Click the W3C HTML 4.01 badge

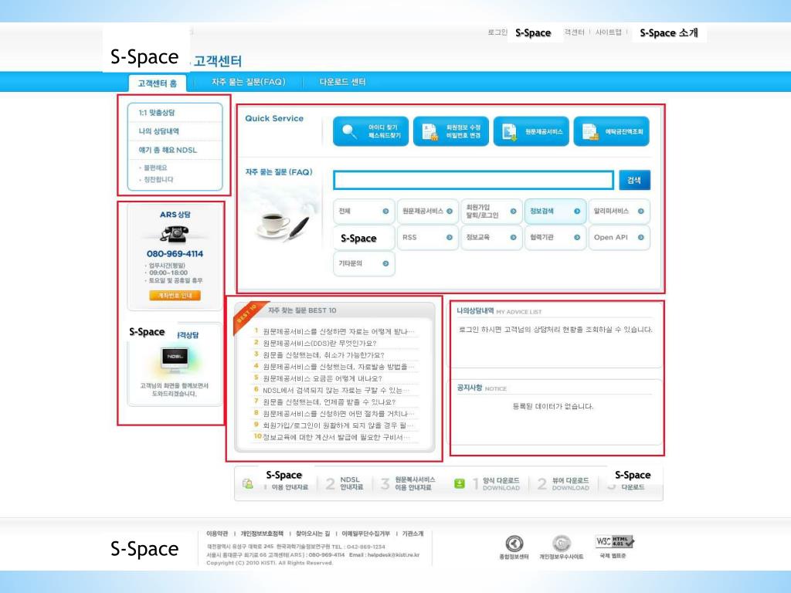point(614,542)
